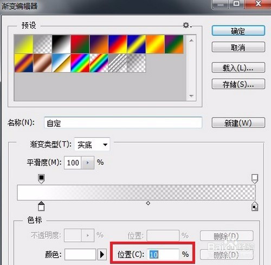
Task: Open the 渐变类型 dropdown showing 实底
Action: coord(92,145)
